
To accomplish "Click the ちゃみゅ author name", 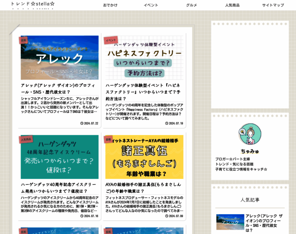I will tap(250, 151).
